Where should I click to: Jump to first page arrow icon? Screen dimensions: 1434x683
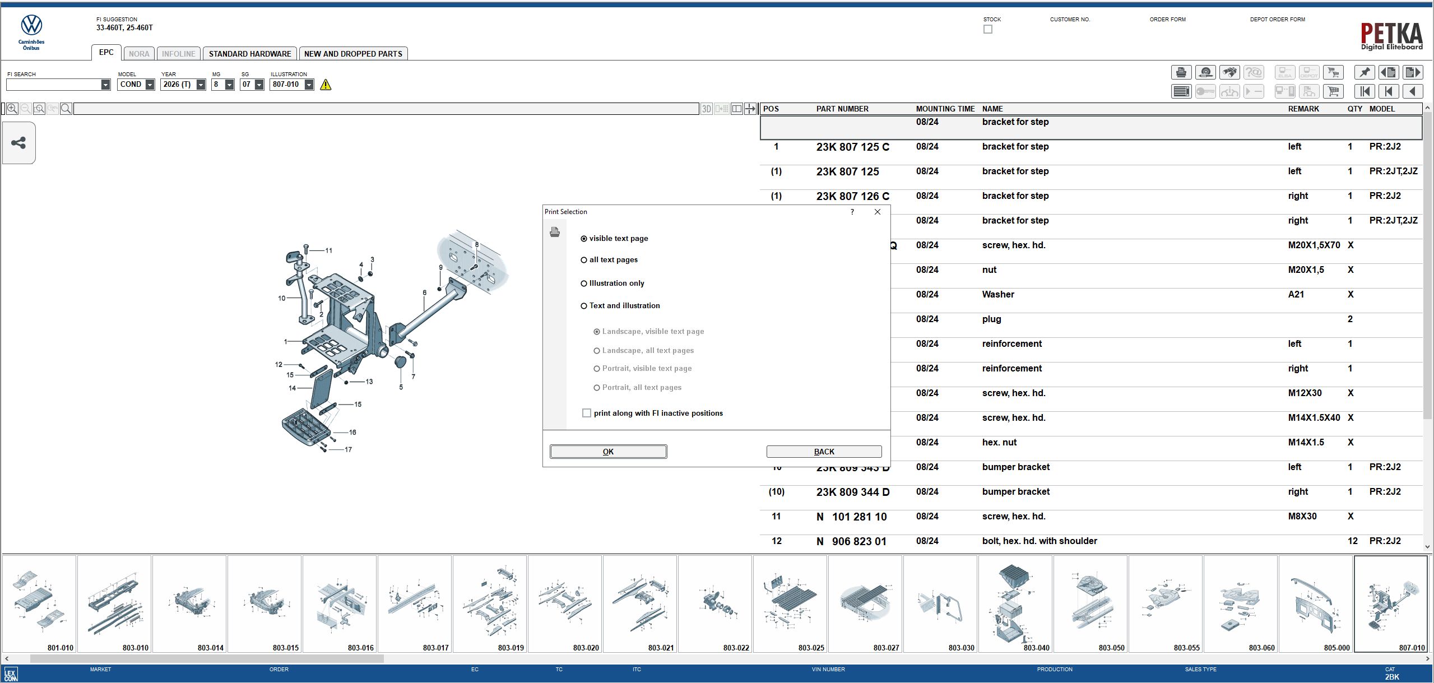click(1364, 91)
